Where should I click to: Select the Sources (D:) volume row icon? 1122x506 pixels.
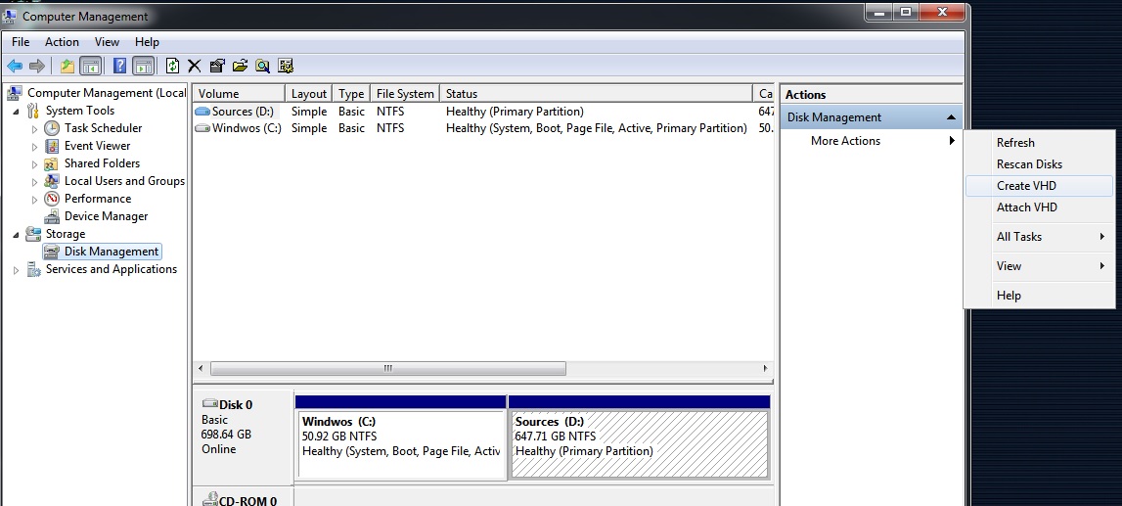(202, 112)
